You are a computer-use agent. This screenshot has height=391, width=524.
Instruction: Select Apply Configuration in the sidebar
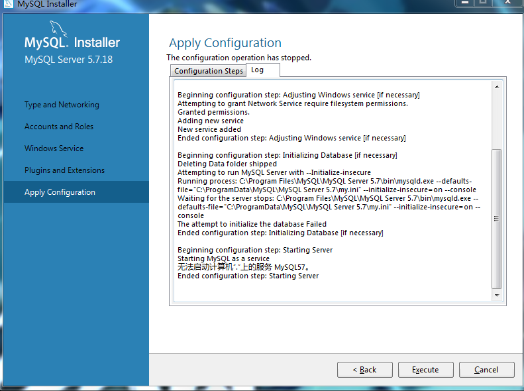[x=76, y=192]
